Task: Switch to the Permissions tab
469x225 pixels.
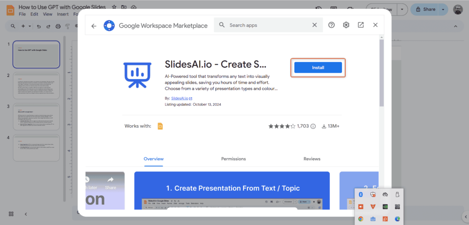Action: (234, 159)
